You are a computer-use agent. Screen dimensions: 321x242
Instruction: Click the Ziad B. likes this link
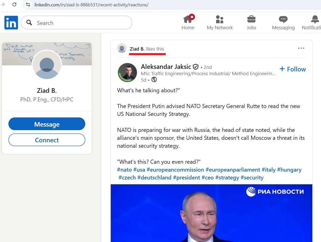147,49
